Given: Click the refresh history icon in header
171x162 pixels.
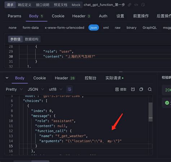Looking at the screenshot, I should pos(143,5).
